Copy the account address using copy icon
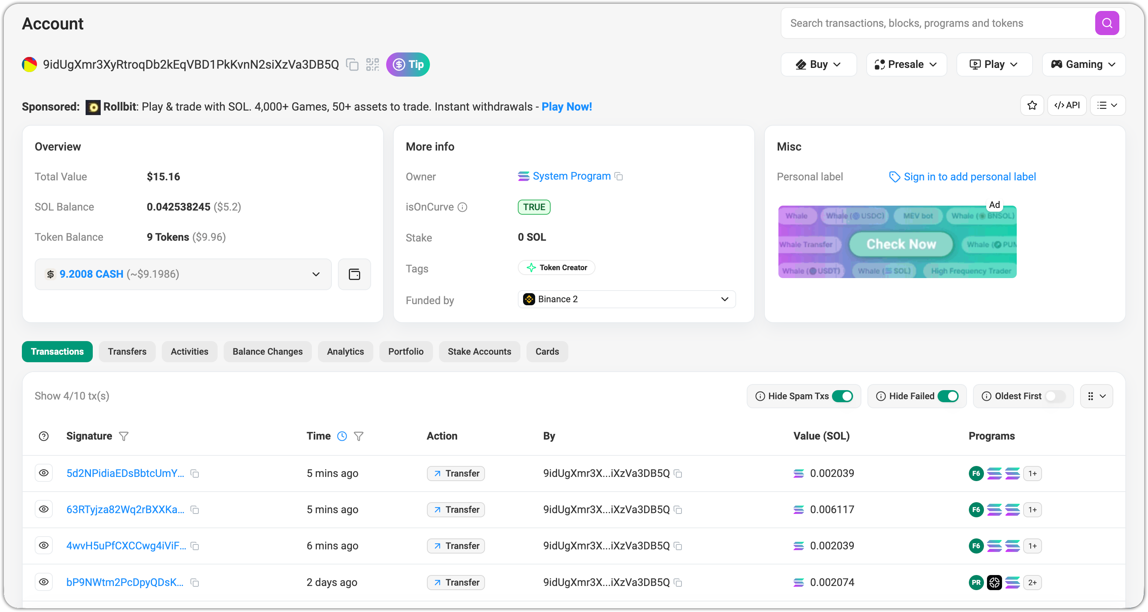This screenshot has height=612, width=1148. coord(352,65)
